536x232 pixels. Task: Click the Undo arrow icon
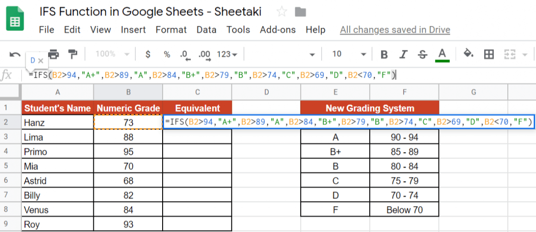(15, 54)
